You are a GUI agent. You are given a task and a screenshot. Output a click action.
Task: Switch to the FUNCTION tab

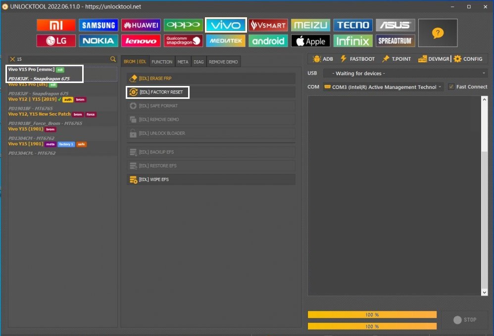coord(162,62)
